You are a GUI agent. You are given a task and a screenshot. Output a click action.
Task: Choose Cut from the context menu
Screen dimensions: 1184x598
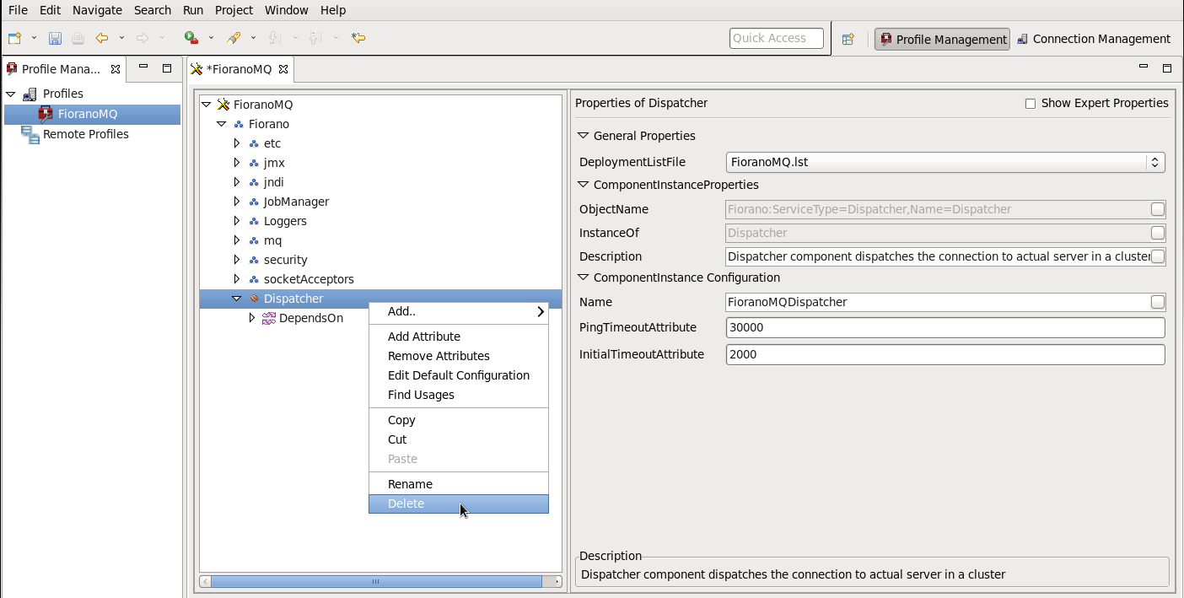tap(459, 439)
